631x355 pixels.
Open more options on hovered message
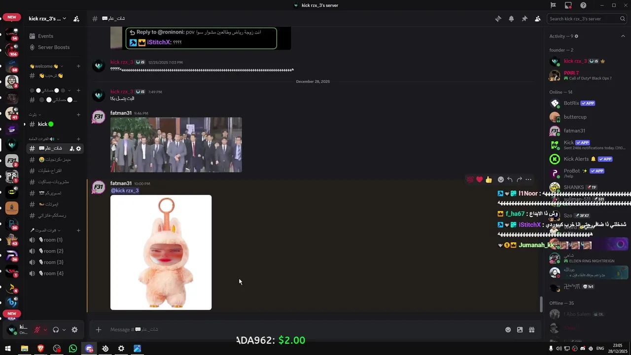click(528, 179)
